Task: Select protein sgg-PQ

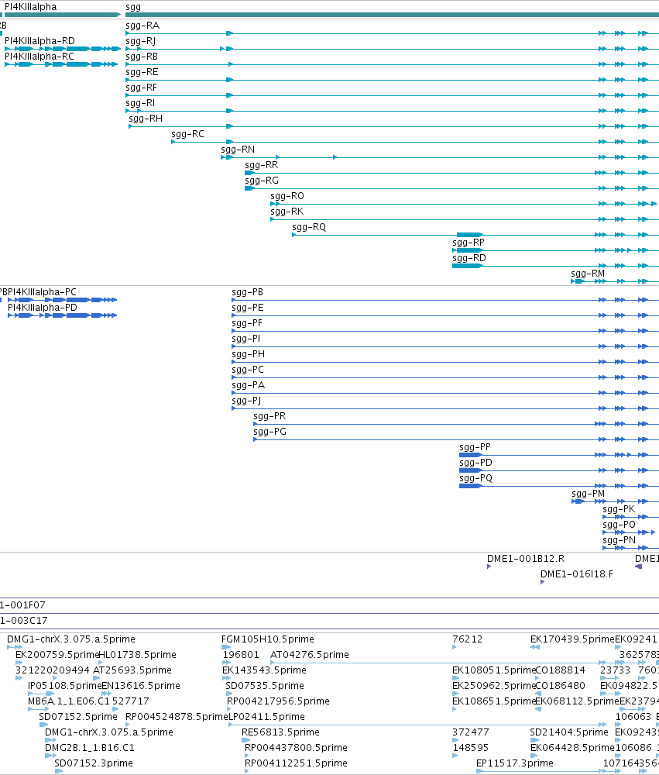Action: point(475,478)
